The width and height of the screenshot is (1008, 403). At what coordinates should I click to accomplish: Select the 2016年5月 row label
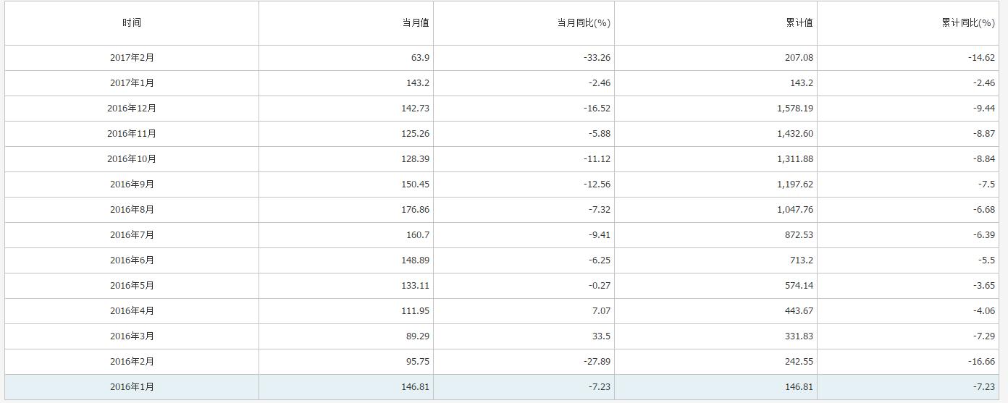click(x=132, y=286)
